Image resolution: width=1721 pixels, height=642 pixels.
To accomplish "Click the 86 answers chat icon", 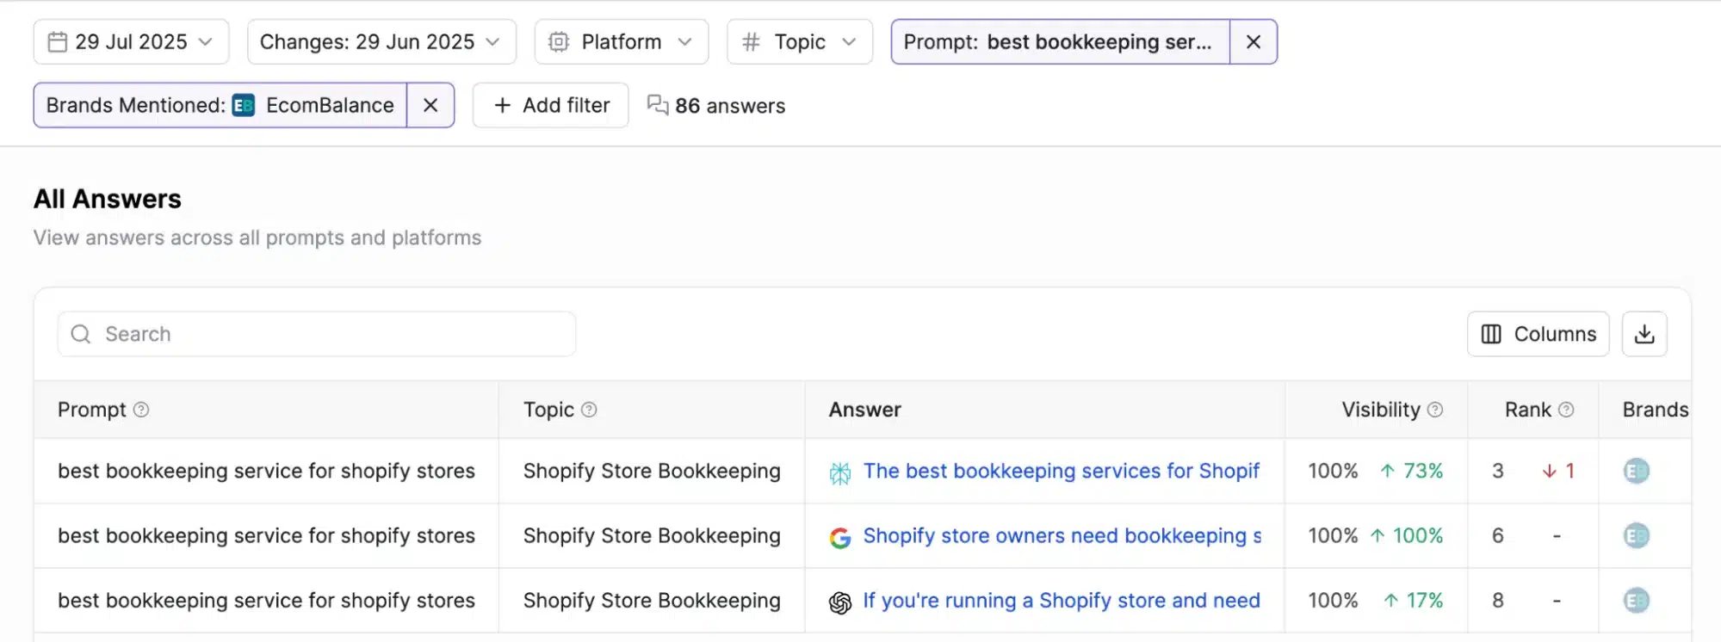I will click(658, 105).
